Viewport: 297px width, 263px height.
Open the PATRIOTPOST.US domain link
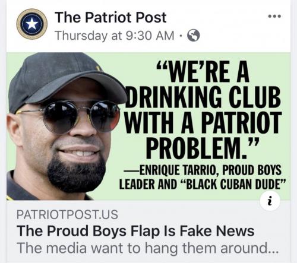(x=67, y=214)
